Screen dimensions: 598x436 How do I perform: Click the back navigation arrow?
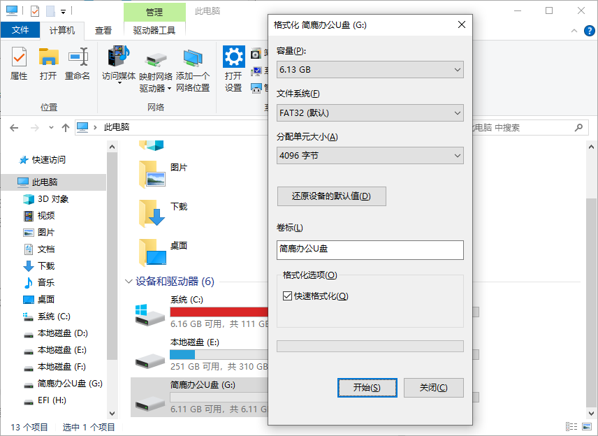click(x=15, y=127)
